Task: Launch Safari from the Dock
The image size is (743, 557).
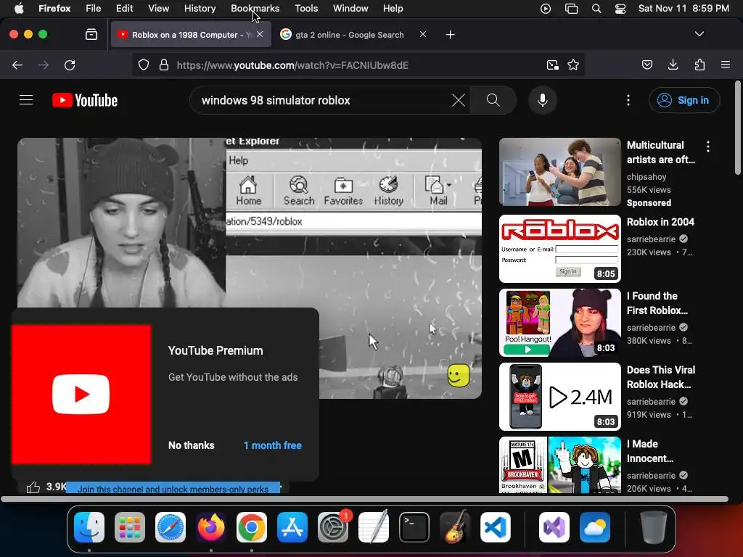Action: point(171,527)
